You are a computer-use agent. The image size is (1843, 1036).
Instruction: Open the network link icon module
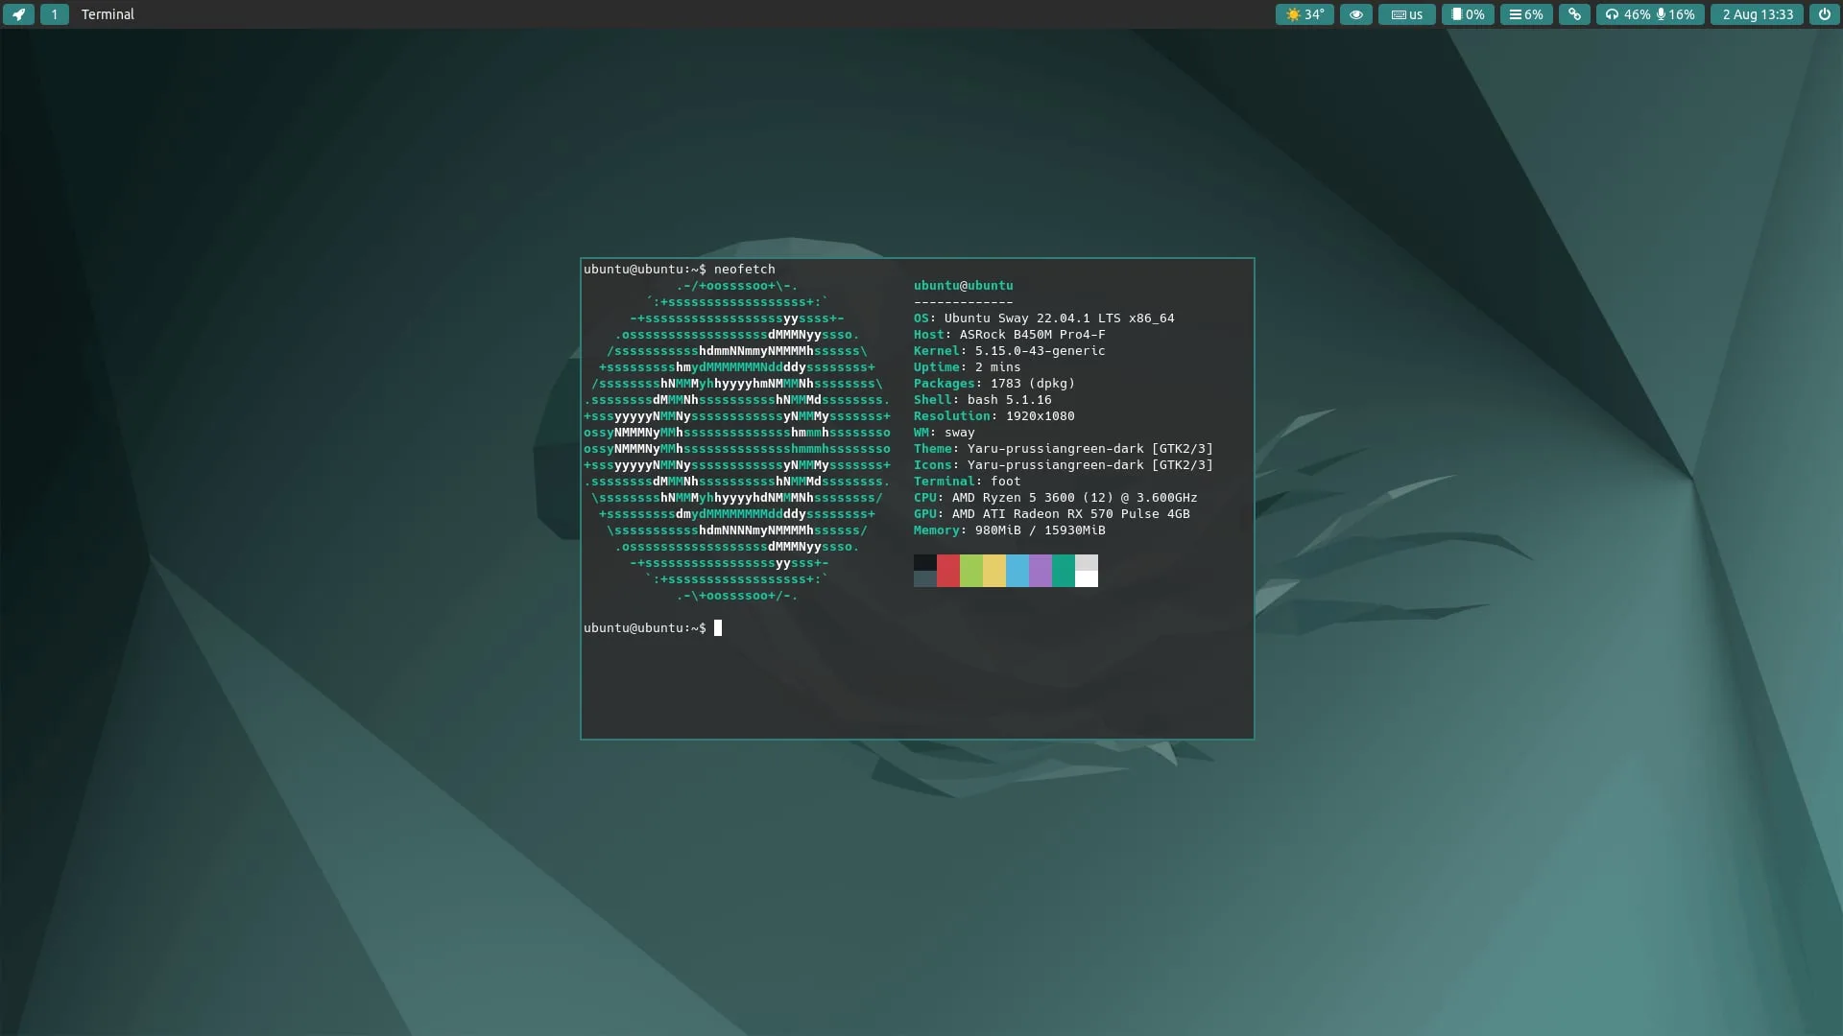click(1574, 14)
